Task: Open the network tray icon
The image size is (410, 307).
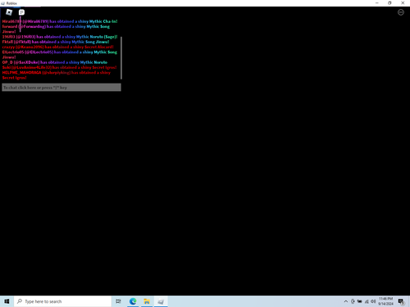Action: tap(367, 301)
